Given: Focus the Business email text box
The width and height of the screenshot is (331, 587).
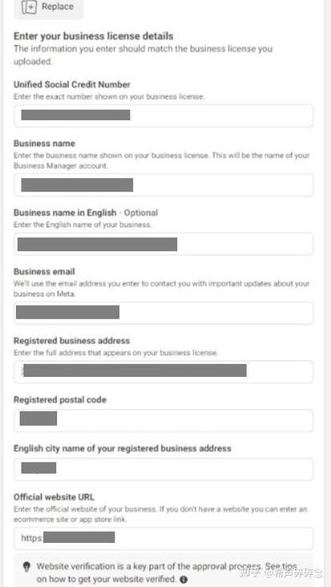Looking at the screenshot, I should [x=163, y=313].
